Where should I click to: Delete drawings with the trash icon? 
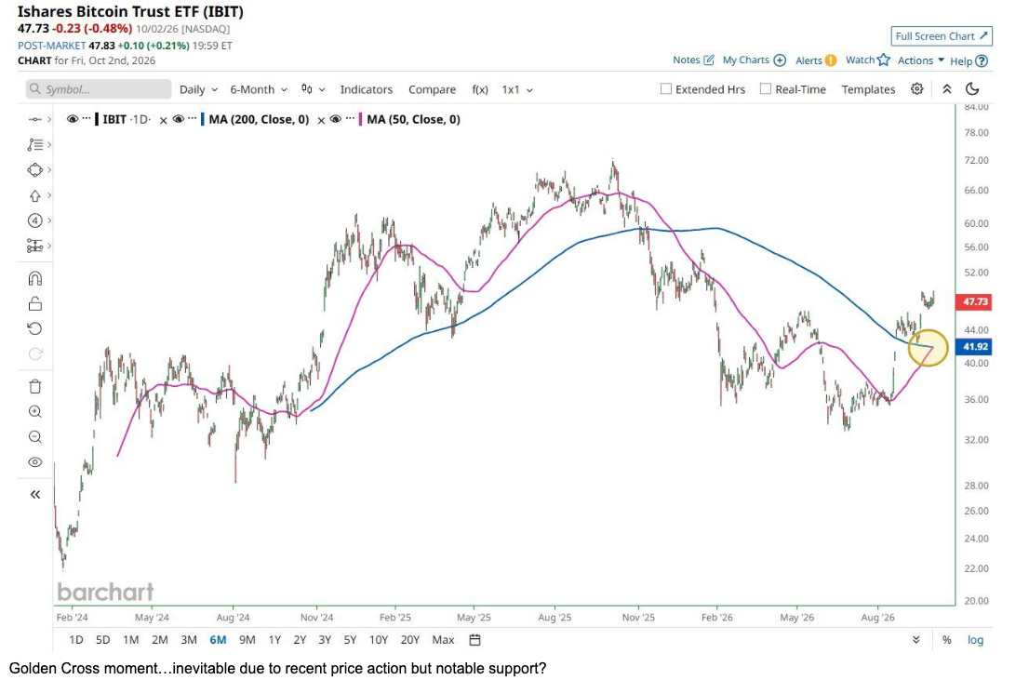[x=34, y=387]
